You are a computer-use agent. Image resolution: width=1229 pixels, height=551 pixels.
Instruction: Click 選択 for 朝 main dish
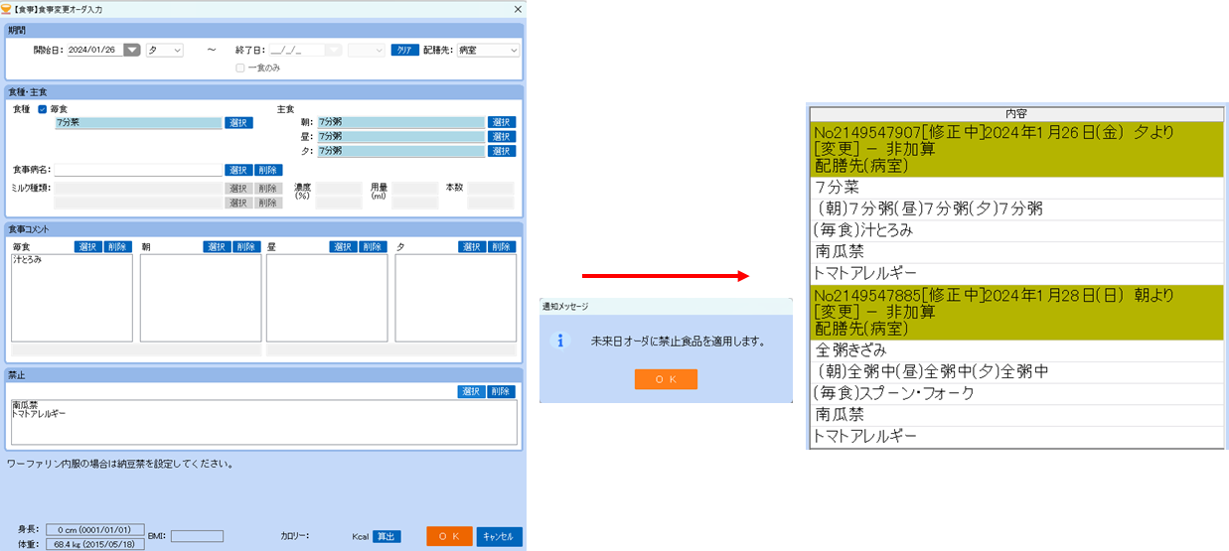[502, 121]
